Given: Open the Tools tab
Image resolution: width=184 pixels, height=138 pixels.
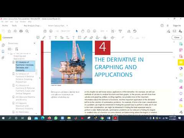Looking at the screenshot, I should [x=14, y=26].
